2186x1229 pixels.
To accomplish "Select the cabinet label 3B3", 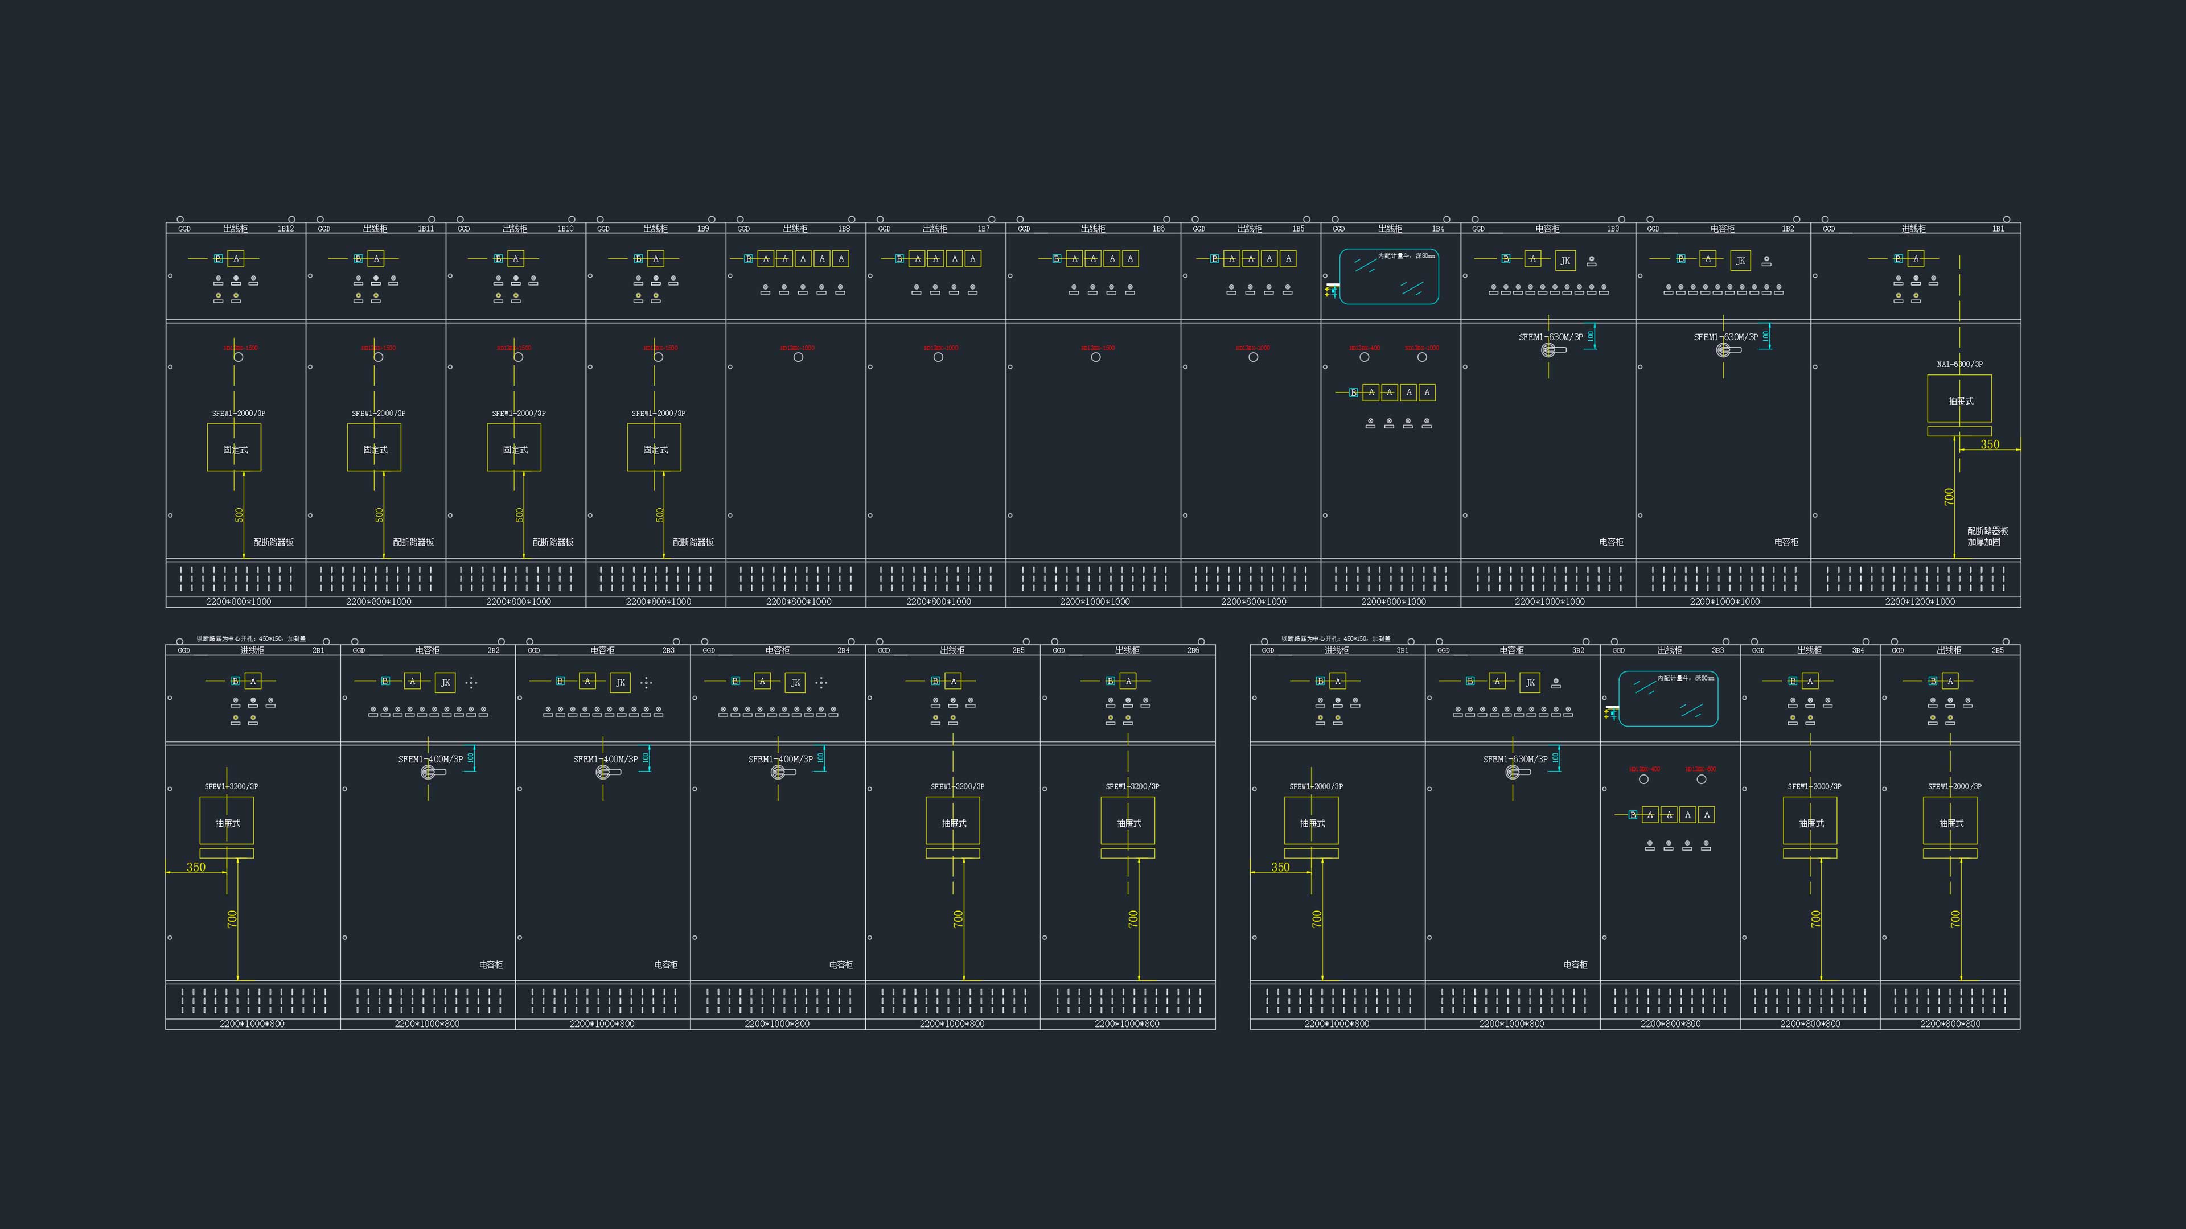I will point(1717,650).
